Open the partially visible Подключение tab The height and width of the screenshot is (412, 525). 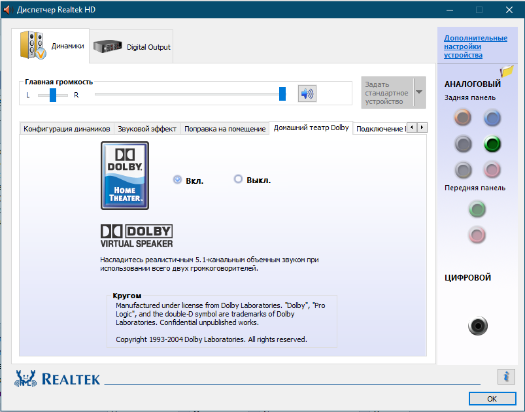pos(381,129)
